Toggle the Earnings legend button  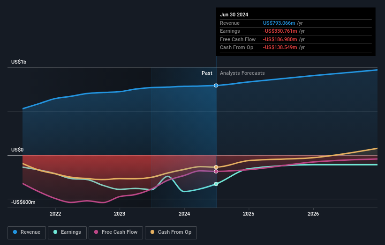click(67, 232)
